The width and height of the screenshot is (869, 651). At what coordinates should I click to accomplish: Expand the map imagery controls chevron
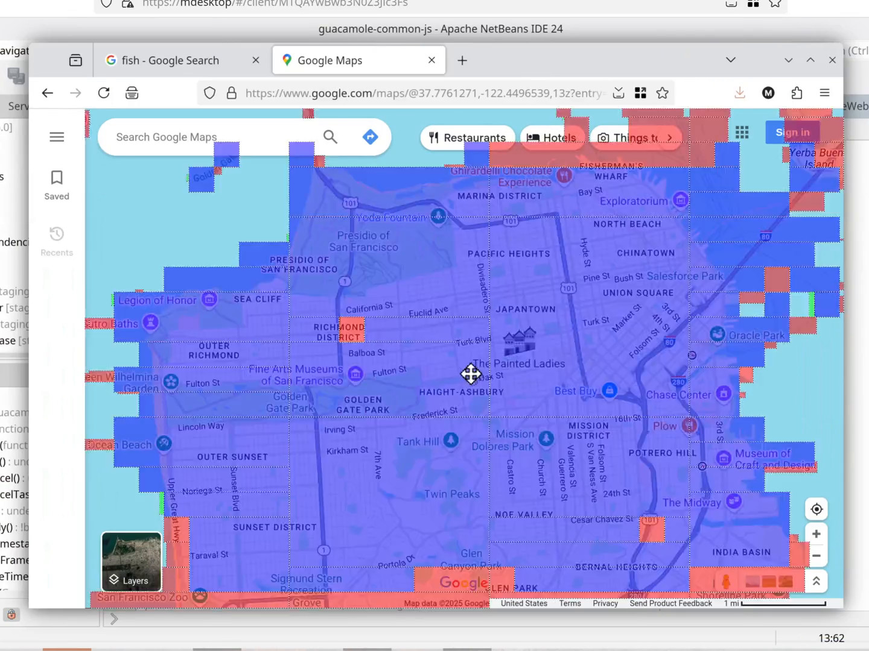click(x=816, y=581)
